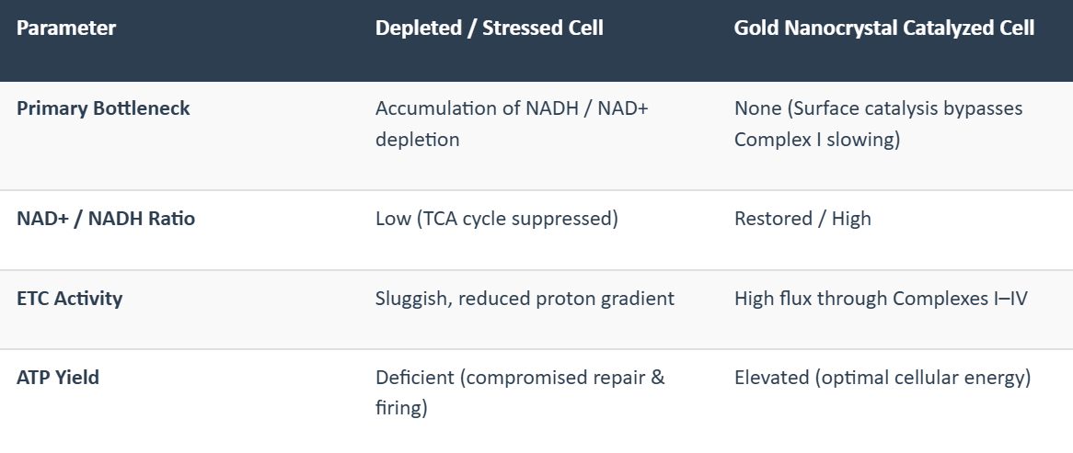This screenshot has width=1073, height=453.
Task: Click the Low (TCA cycle suppressed) cell
Action: [x=497, y=219]
